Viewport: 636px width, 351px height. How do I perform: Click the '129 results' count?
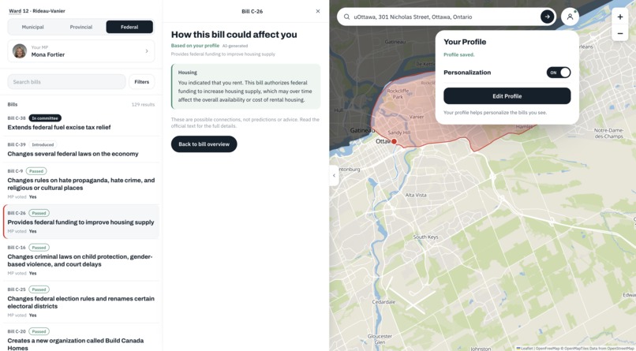tap(143, 105)
